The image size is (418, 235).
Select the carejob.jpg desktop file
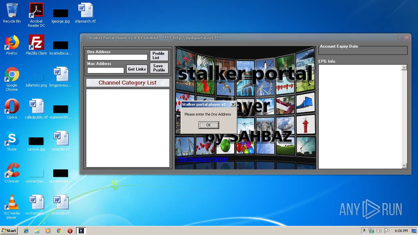click(x=36, y=144)
